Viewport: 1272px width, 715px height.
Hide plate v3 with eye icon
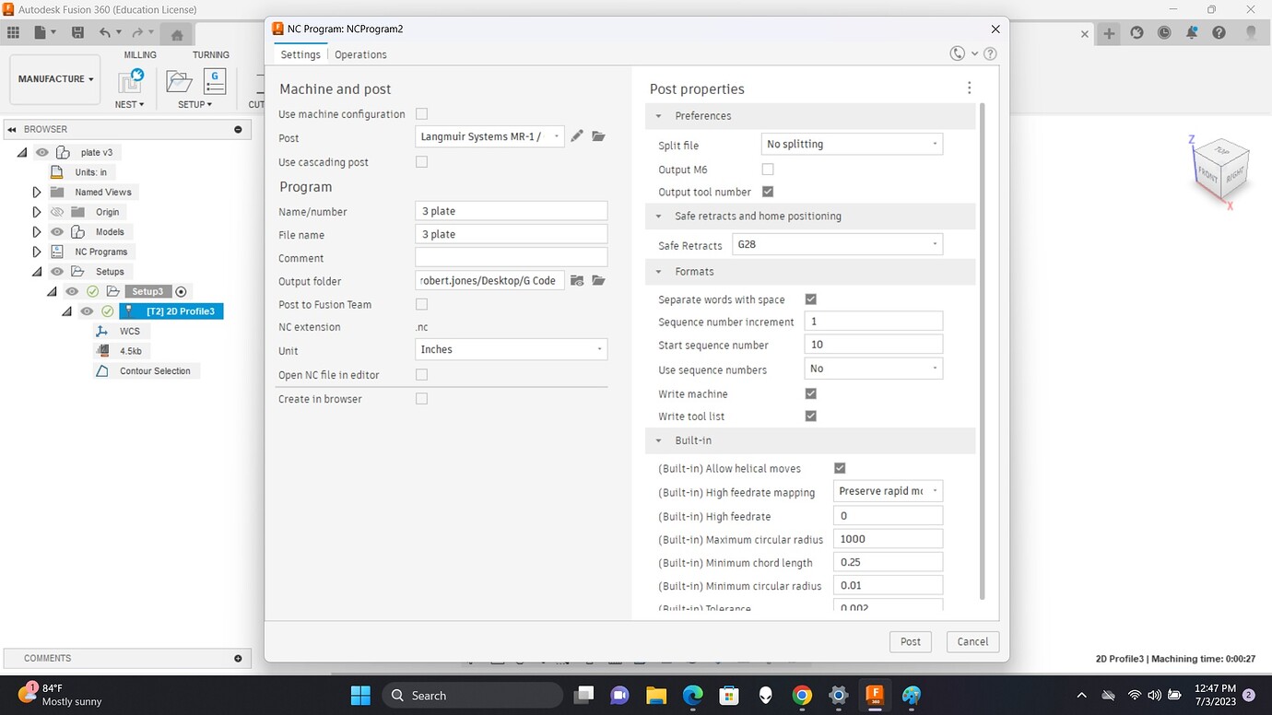tap(42, 152)
